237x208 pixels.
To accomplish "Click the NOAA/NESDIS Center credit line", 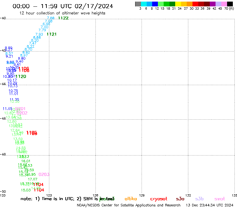I will [x=129, y=205].
